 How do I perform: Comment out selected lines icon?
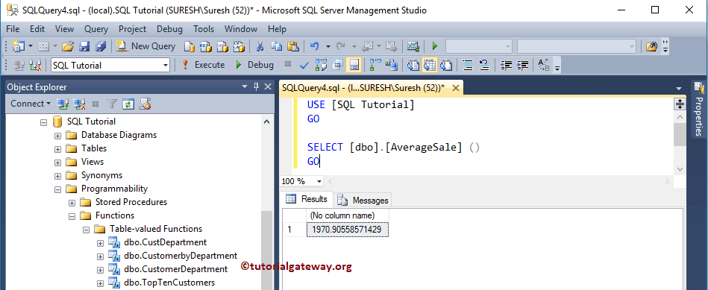click(x=468, y=66)
